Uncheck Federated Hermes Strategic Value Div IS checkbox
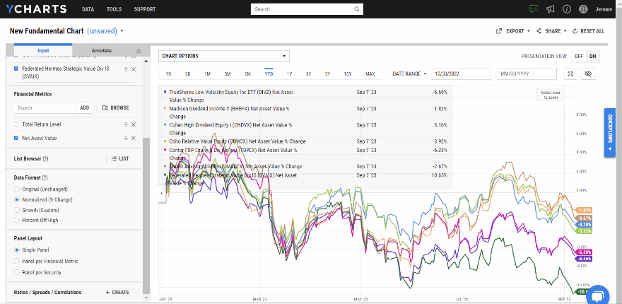Viewport: 622px width, 304px height. (x=16, y=69)
